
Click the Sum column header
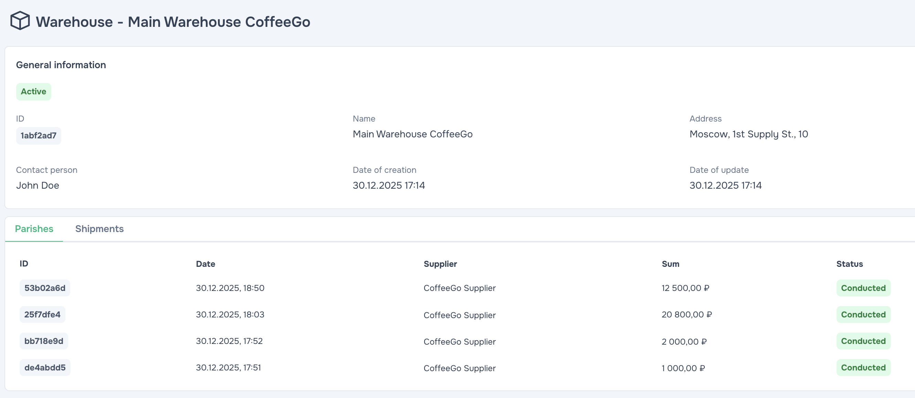pos(670,264)
